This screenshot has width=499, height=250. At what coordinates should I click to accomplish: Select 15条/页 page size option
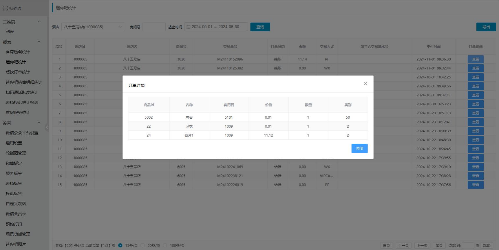tap(120, 245)
